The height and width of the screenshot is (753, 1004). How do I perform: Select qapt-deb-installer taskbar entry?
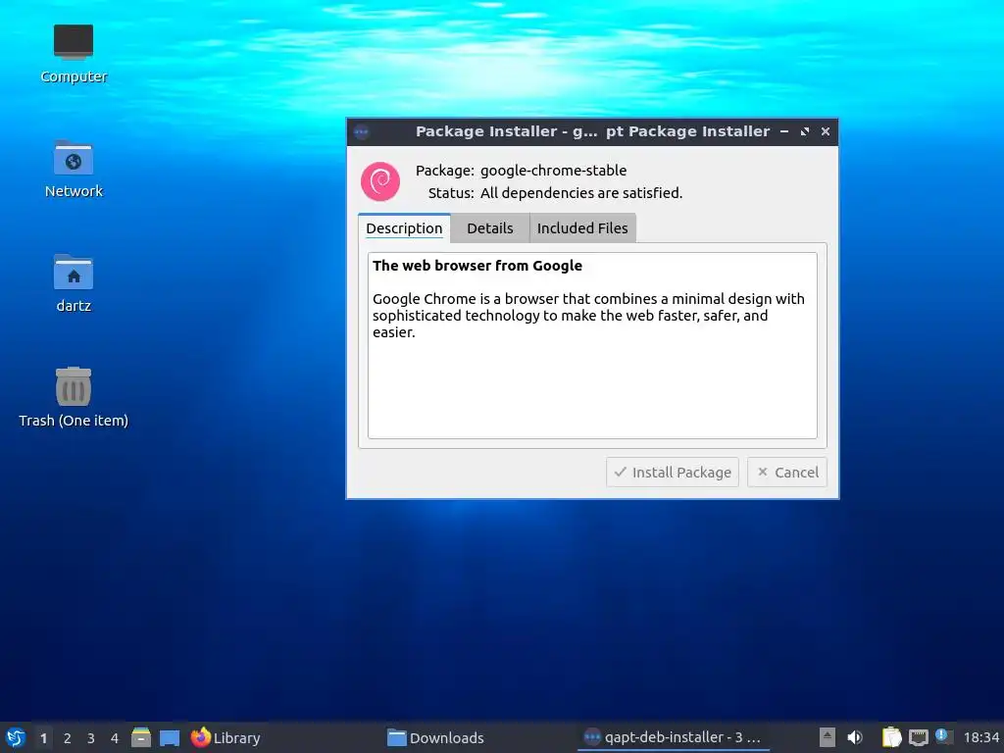point(673,737)
